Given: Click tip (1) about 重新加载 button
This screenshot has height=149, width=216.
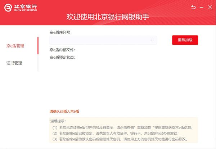Looking at the screenshot, I should (x=122, y=127).
